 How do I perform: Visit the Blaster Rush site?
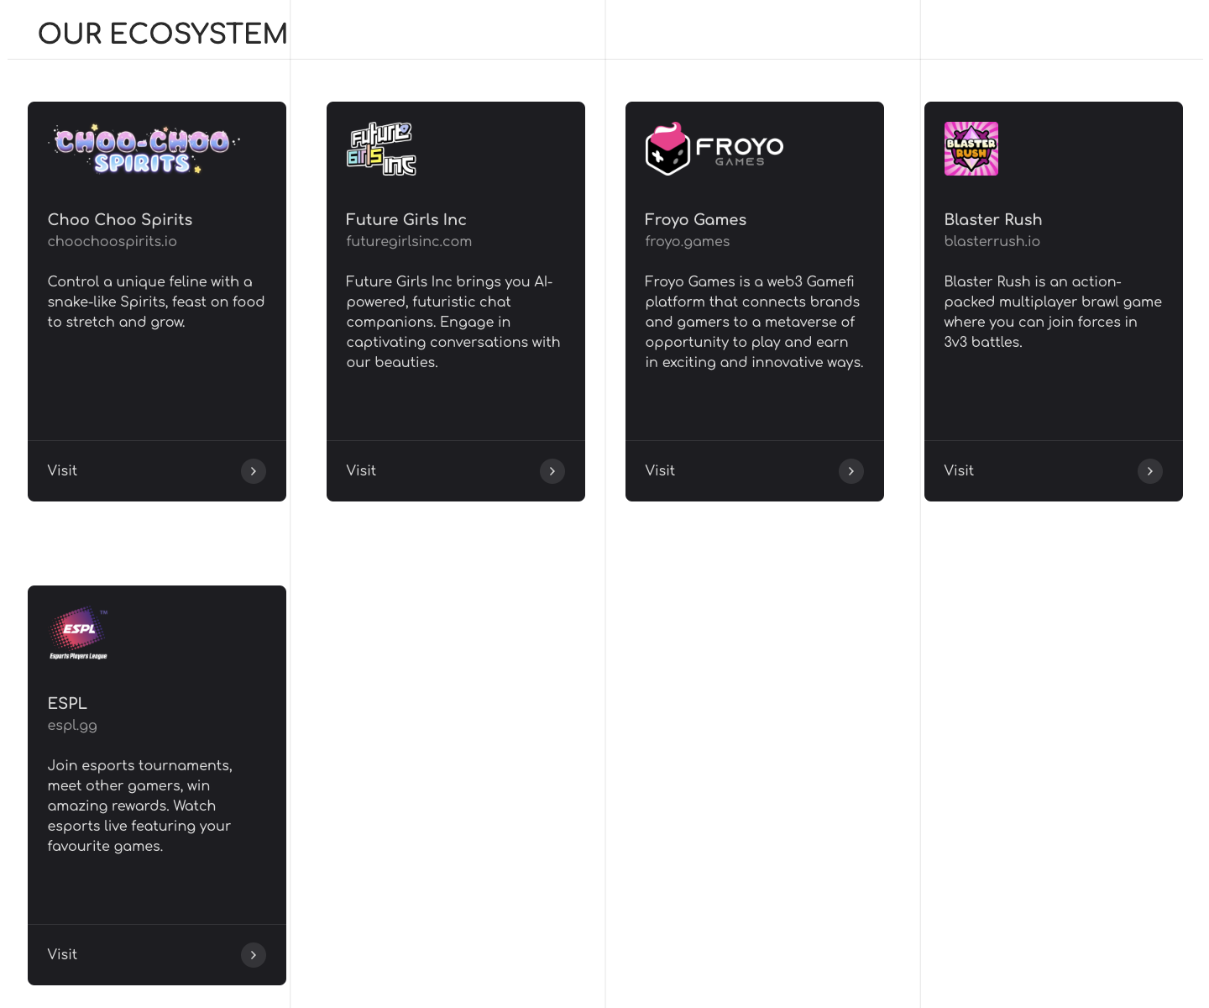click(x=1054, y=471)
